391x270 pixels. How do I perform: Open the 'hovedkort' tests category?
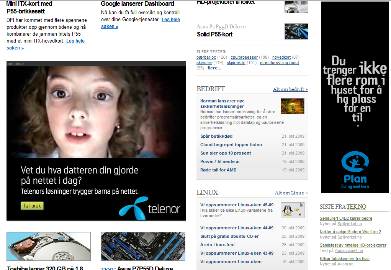tap(281, 57)
